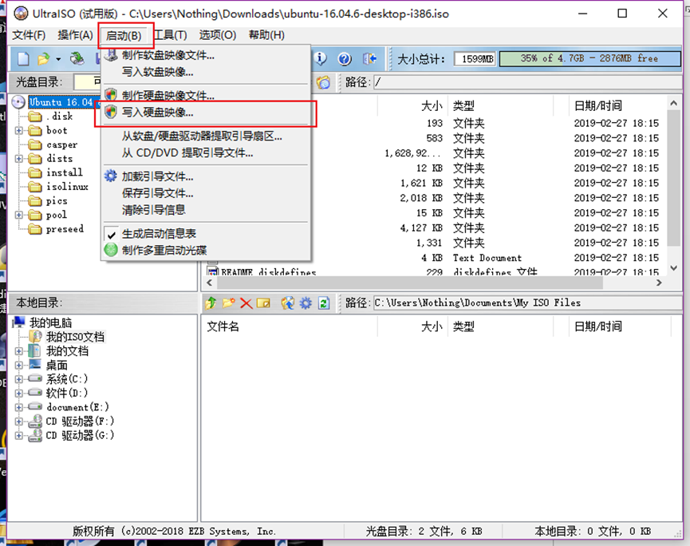Click the New file toolbar icon

(x=23, y=58)
